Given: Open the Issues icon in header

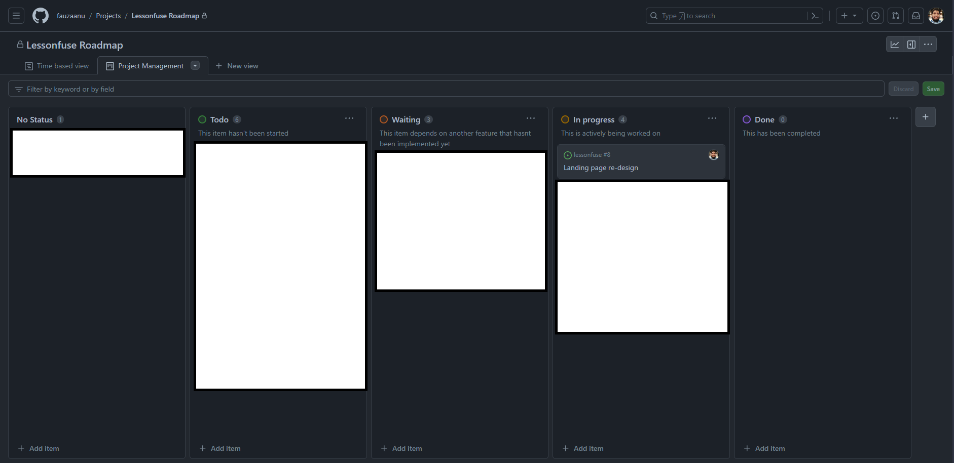Looking at the screenshot, I should 875,16.
